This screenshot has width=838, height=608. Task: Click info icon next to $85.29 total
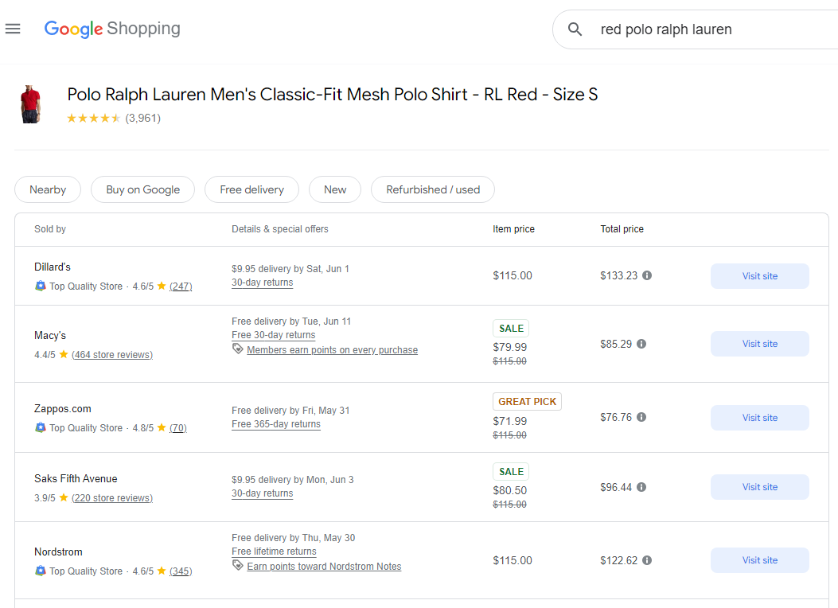pos(641,344)
